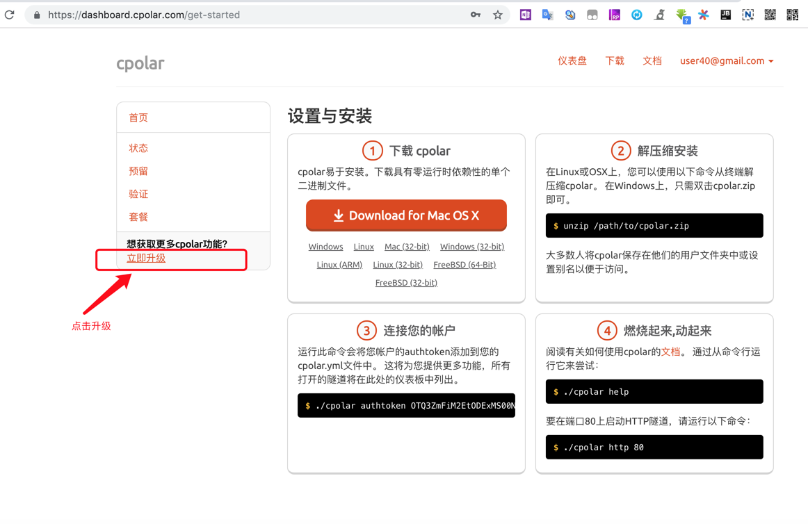Click the 解压缩安装 step heading
808x524 pixels.
click(x=668, y=151)
